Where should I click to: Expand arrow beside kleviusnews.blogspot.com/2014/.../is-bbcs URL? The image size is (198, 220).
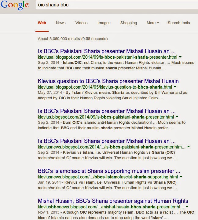(189, 147)
